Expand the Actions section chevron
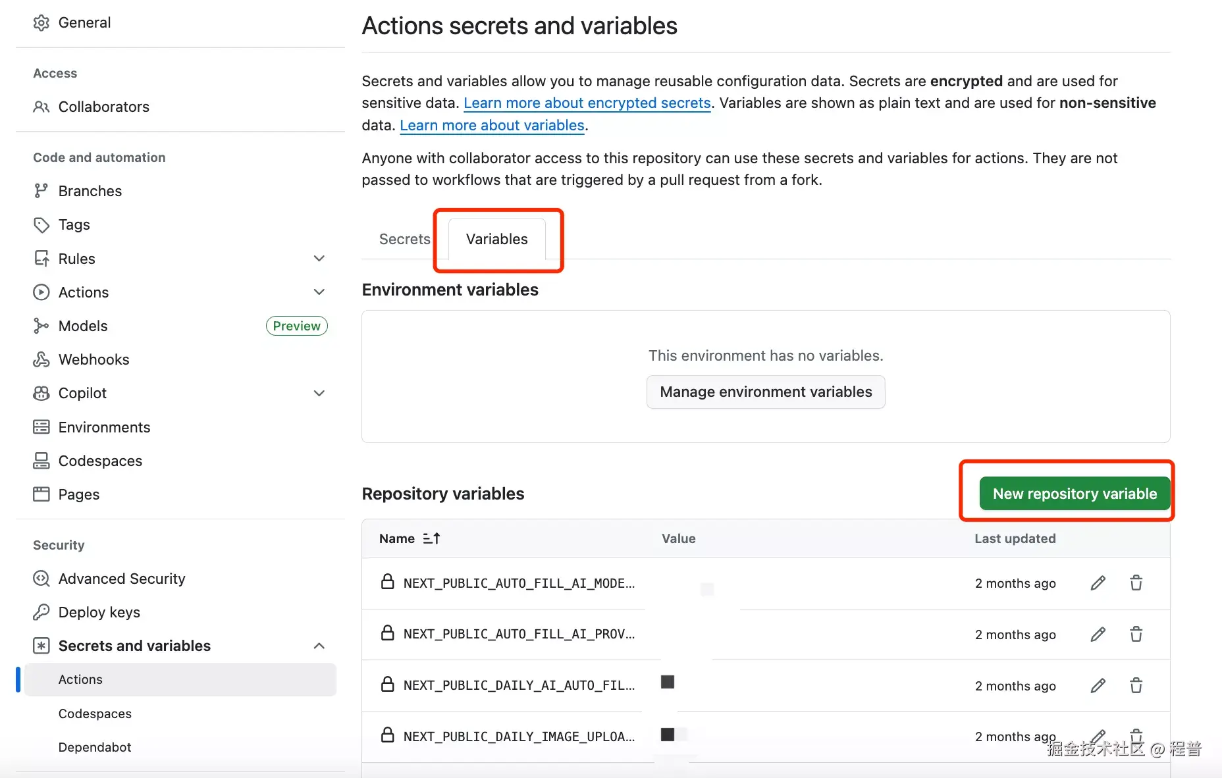Image resolution: width=1222 pixels, height=778 pixels. (x=319, y=292)
